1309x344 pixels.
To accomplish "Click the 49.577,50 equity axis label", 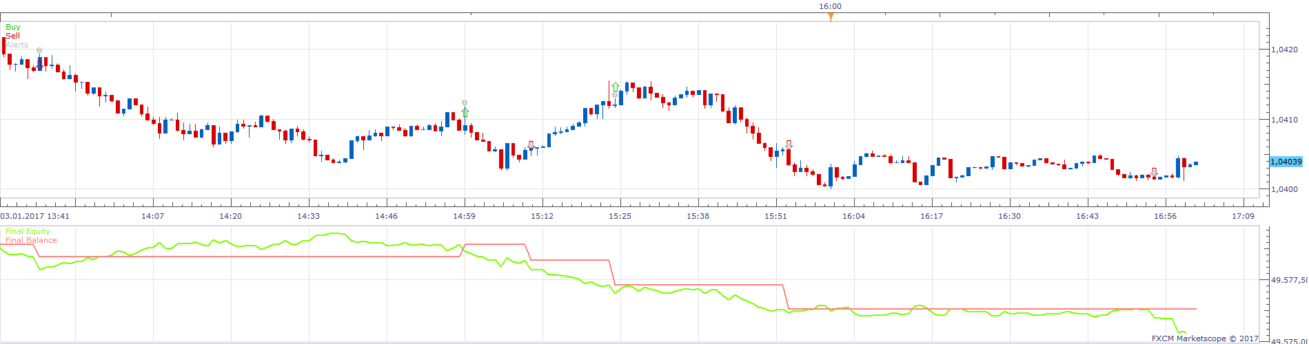I will 1289,280.
